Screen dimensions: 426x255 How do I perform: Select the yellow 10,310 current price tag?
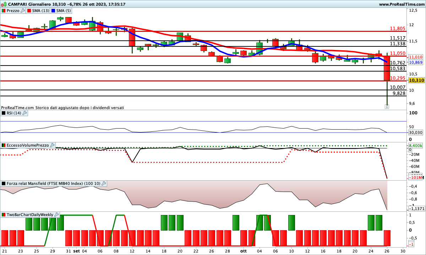[x=416, y=80]
